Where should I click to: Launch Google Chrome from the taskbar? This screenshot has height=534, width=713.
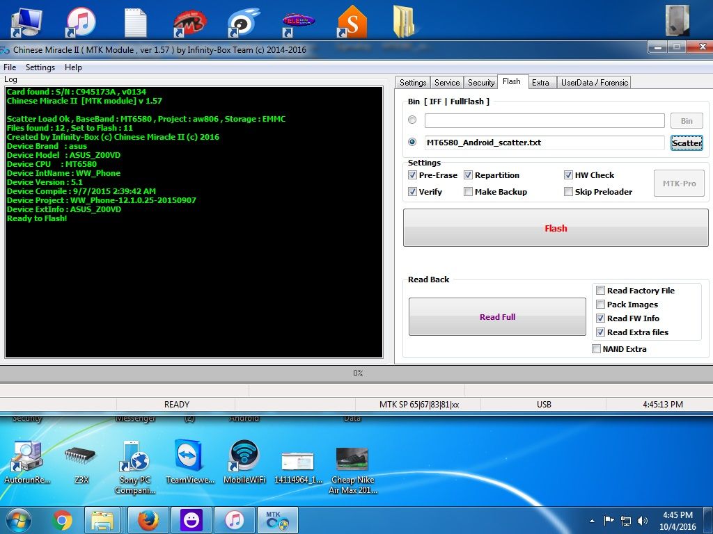[x=62, y=520]
